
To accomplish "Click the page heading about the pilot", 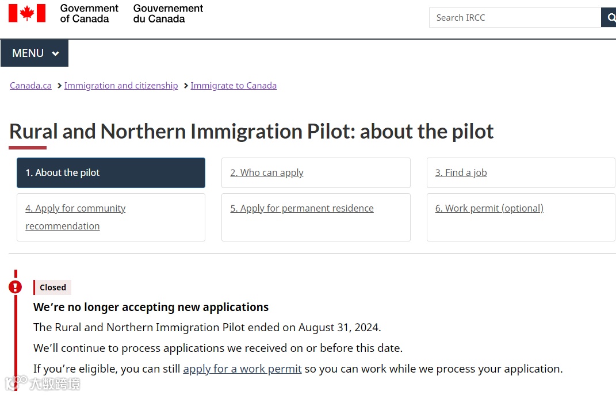I will click(x=251, y=132).
